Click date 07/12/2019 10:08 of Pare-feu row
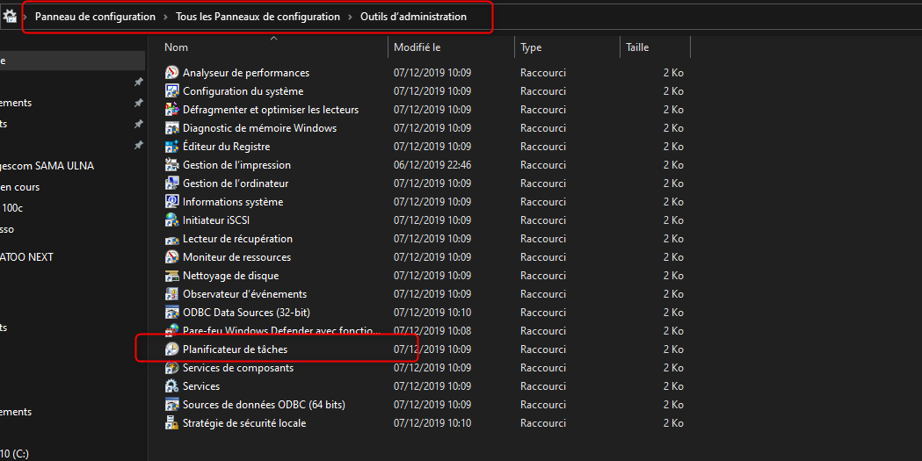Screen dimensions: 922x461 click(x=432, y=331)
